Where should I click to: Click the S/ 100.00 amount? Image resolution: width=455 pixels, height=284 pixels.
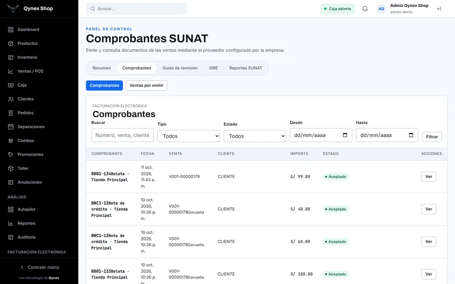coord(302,274)
